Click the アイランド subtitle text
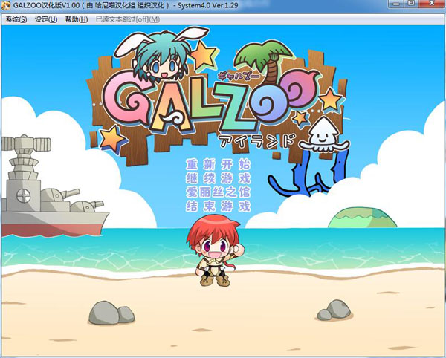 pos(256,141)
